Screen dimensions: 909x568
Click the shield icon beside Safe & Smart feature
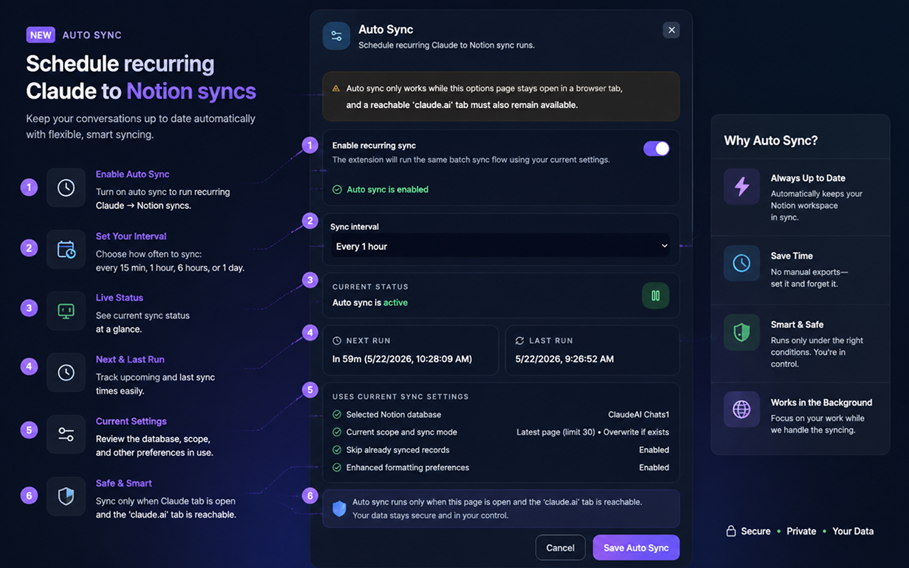(x=66, y=496)
